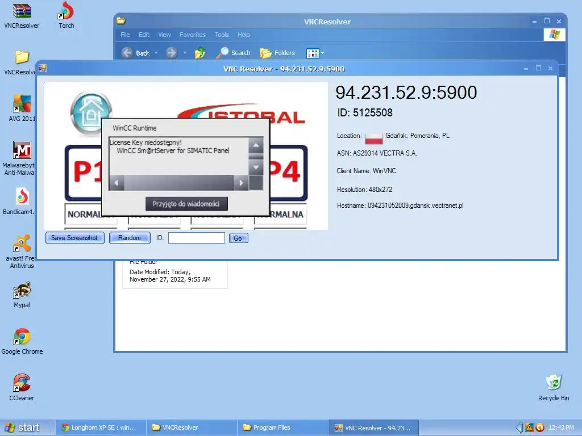Switch to VNCResolver folder taskbar item

click(192, 427)
